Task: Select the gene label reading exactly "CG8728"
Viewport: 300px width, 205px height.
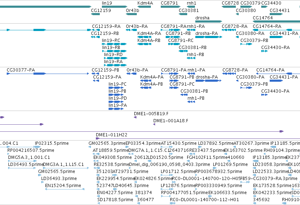Action: click(230, 3)
